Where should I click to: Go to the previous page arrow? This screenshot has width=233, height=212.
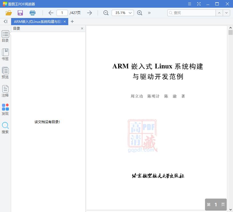[x=51, y=13]
